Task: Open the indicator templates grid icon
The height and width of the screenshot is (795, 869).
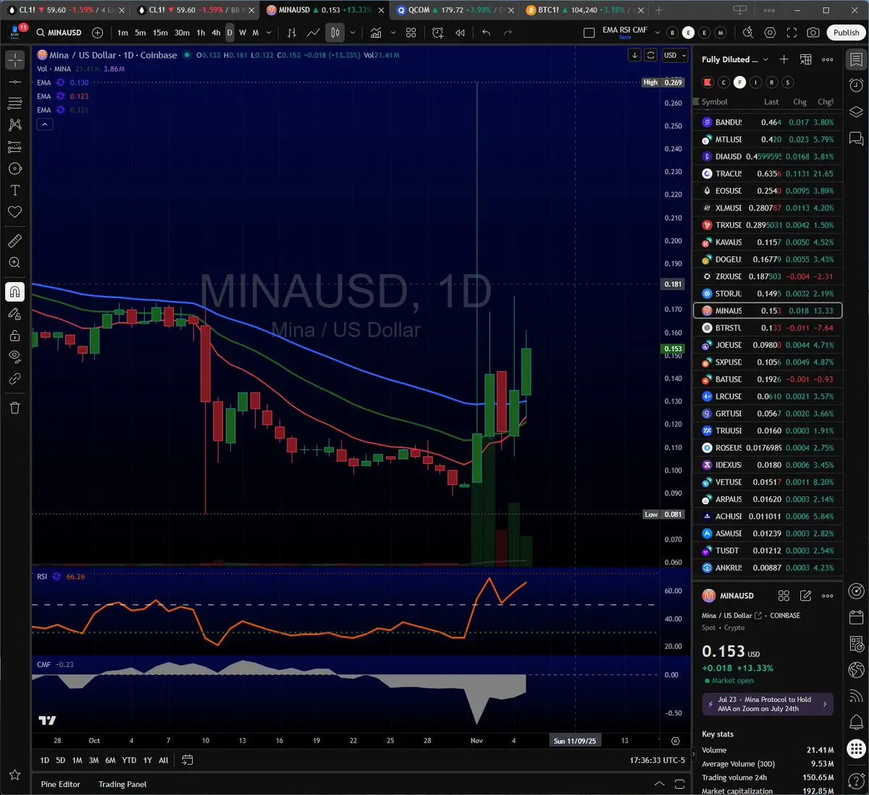Action: pos(411,33)
